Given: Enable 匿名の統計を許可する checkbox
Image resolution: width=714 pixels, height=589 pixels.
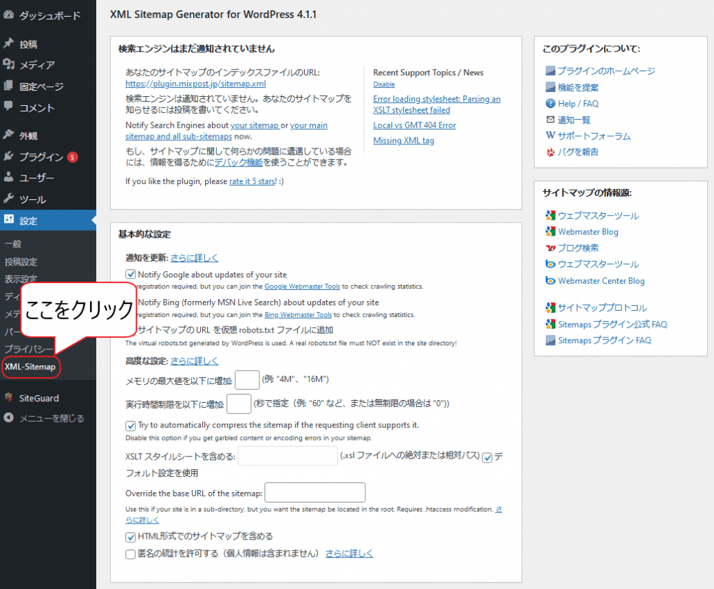Looking at the screenshot, I should click(130, 554).
